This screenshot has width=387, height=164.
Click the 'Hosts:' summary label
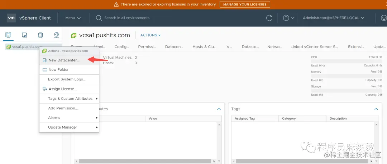(108, 63)
